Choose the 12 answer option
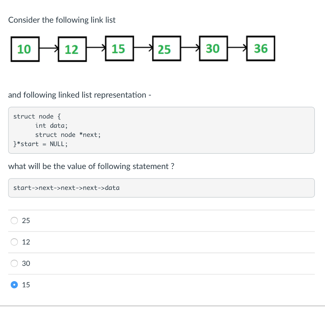The width and height of the screenshot is (325, 311). 14,242
